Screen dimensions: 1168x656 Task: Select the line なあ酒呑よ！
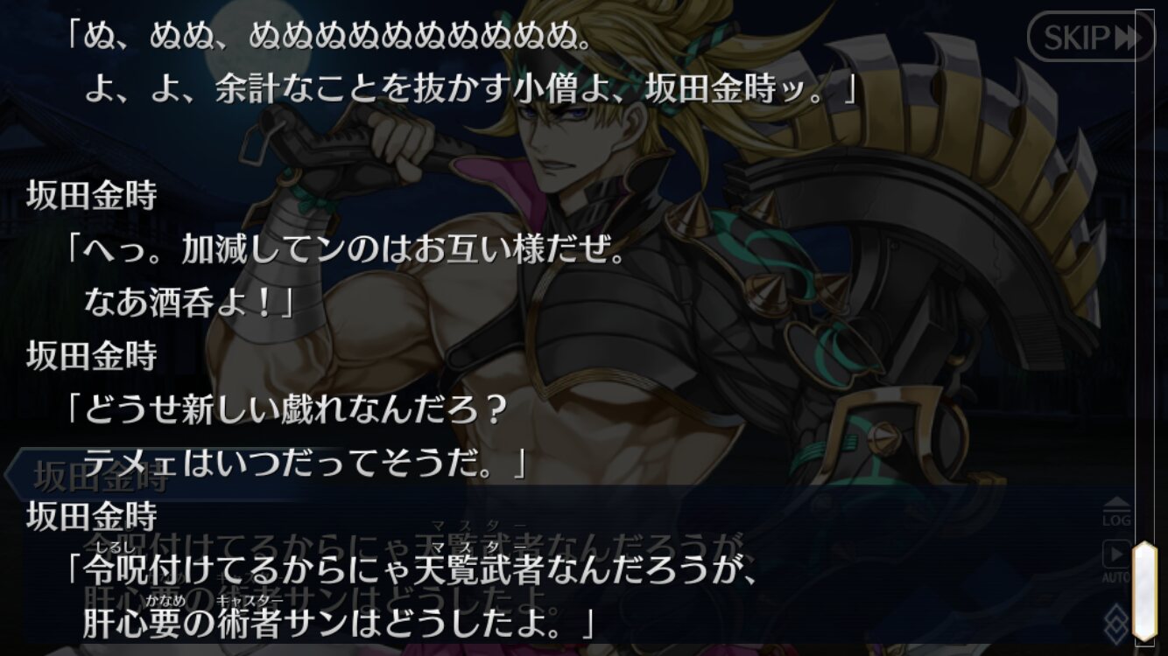pos(187,303)
